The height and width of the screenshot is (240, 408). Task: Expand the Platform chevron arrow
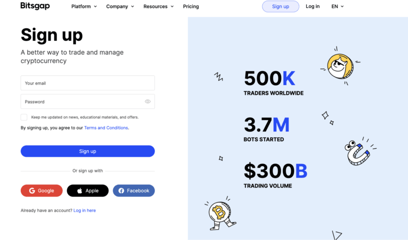(95, 7)
